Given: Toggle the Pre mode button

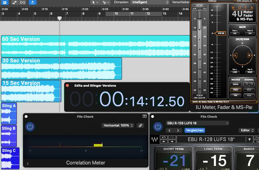Looking at the screenshot, I should (x=236, y=96).
